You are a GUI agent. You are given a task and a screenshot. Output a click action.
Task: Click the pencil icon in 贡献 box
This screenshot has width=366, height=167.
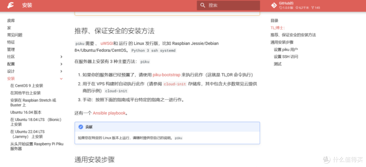(81, 127)
